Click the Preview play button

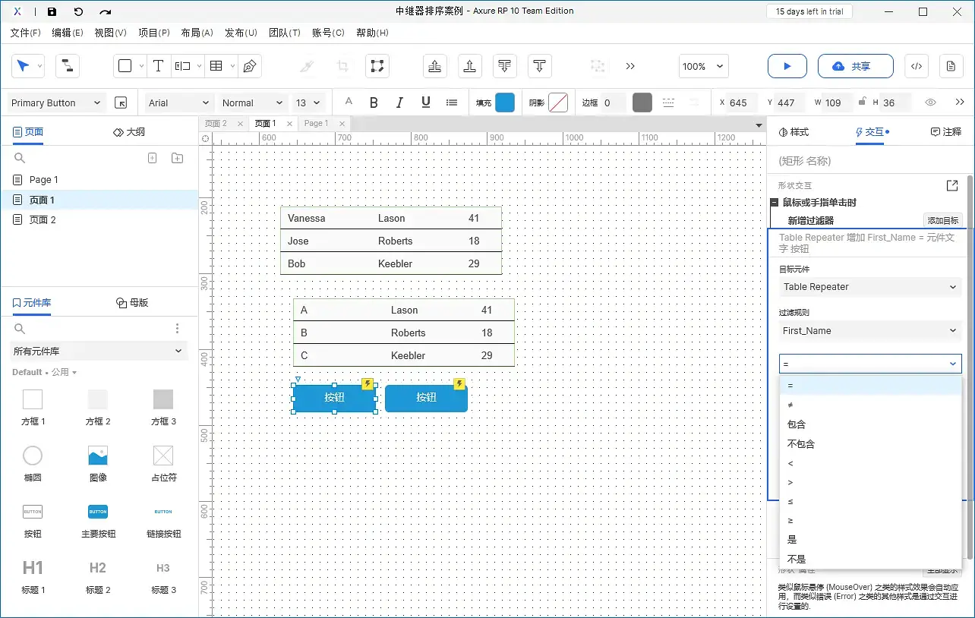tap(787, 66)
